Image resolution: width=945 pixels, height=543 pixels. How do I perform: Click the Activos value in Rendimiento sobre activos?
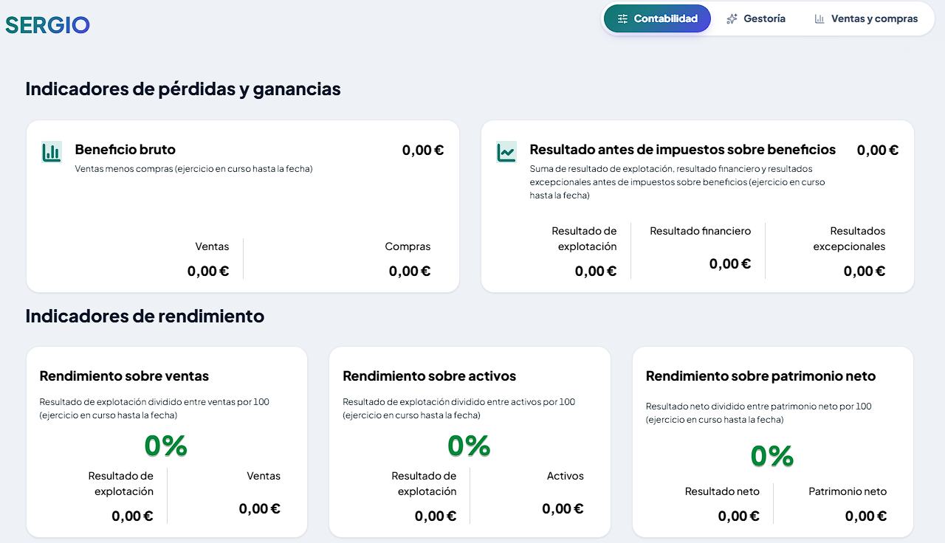pyautogui.click(x=563, y=508)
